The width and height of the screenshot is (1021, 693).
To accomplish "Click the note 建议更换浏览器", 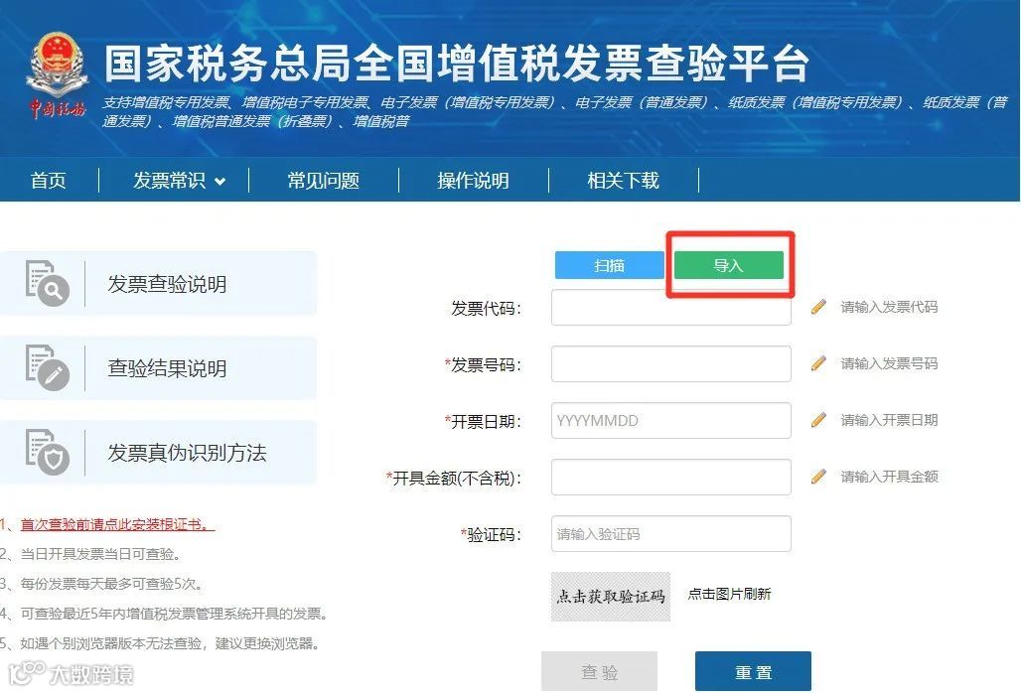I will click(x=267, y=643).
